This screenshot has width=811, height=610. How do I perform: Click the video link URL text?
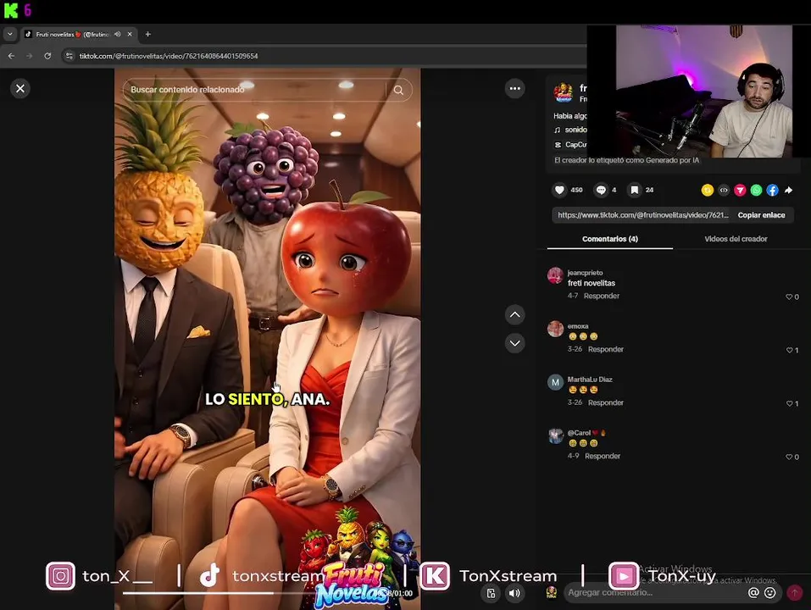[x=642, y=215]
